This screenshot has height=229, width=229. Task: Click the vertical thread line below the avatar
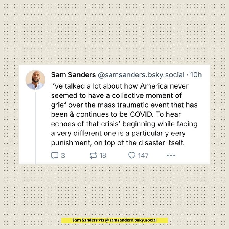35,126
